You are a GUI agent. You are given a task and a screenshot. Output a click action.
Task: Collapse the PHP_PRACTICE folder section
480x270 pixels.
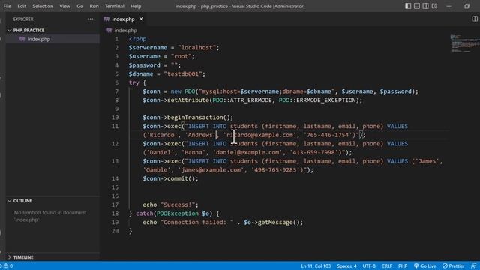click(x=28, y=30)
